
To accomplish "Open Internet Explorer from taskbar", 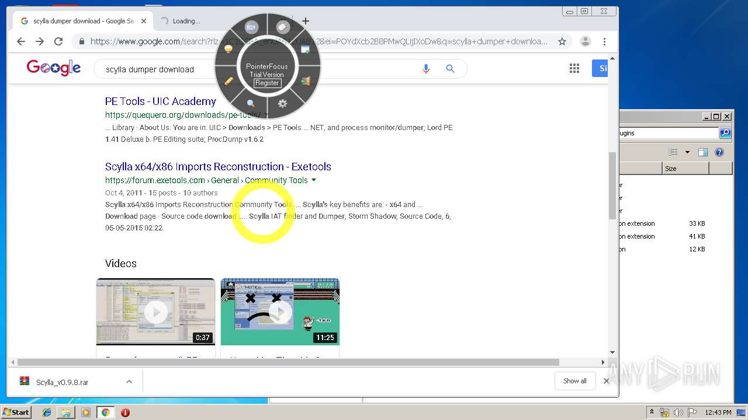I will (x=47, y=412).
